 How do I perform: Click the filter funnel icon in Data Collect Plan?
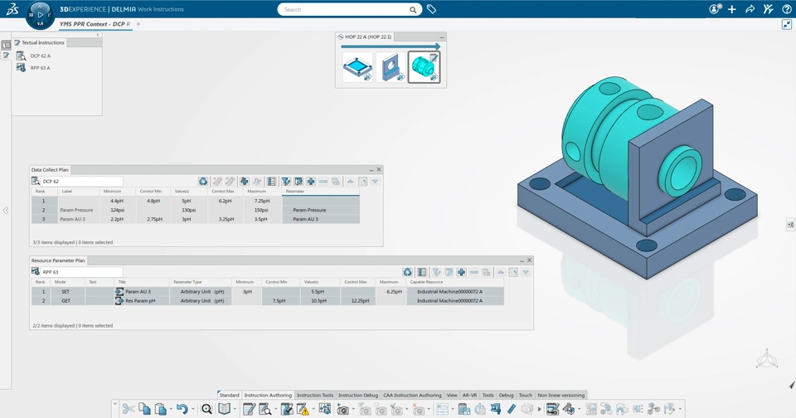(286, 182)
